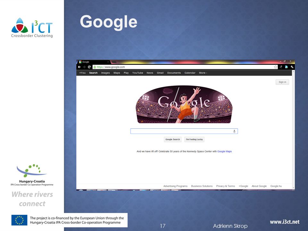Open Documents from the Google bar
Viewport: 308px width, 231px height.
174,73
